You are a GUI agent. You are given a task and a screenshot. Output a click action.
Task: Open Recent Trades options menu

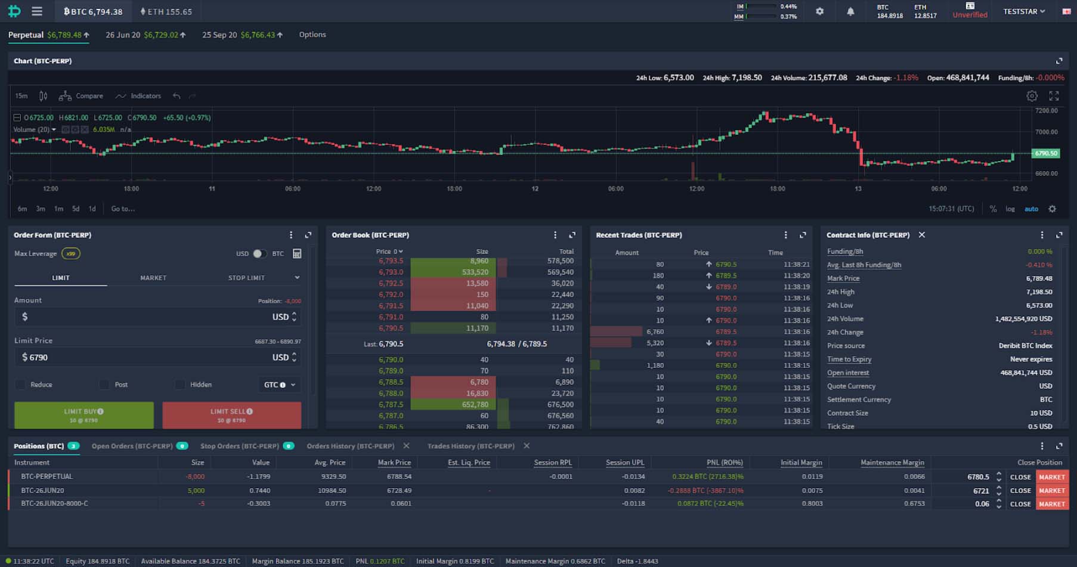coord(786,235)
